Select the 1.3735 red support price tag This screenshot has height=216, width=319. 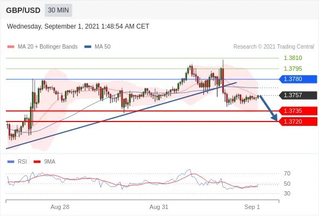tap(298, 111)
